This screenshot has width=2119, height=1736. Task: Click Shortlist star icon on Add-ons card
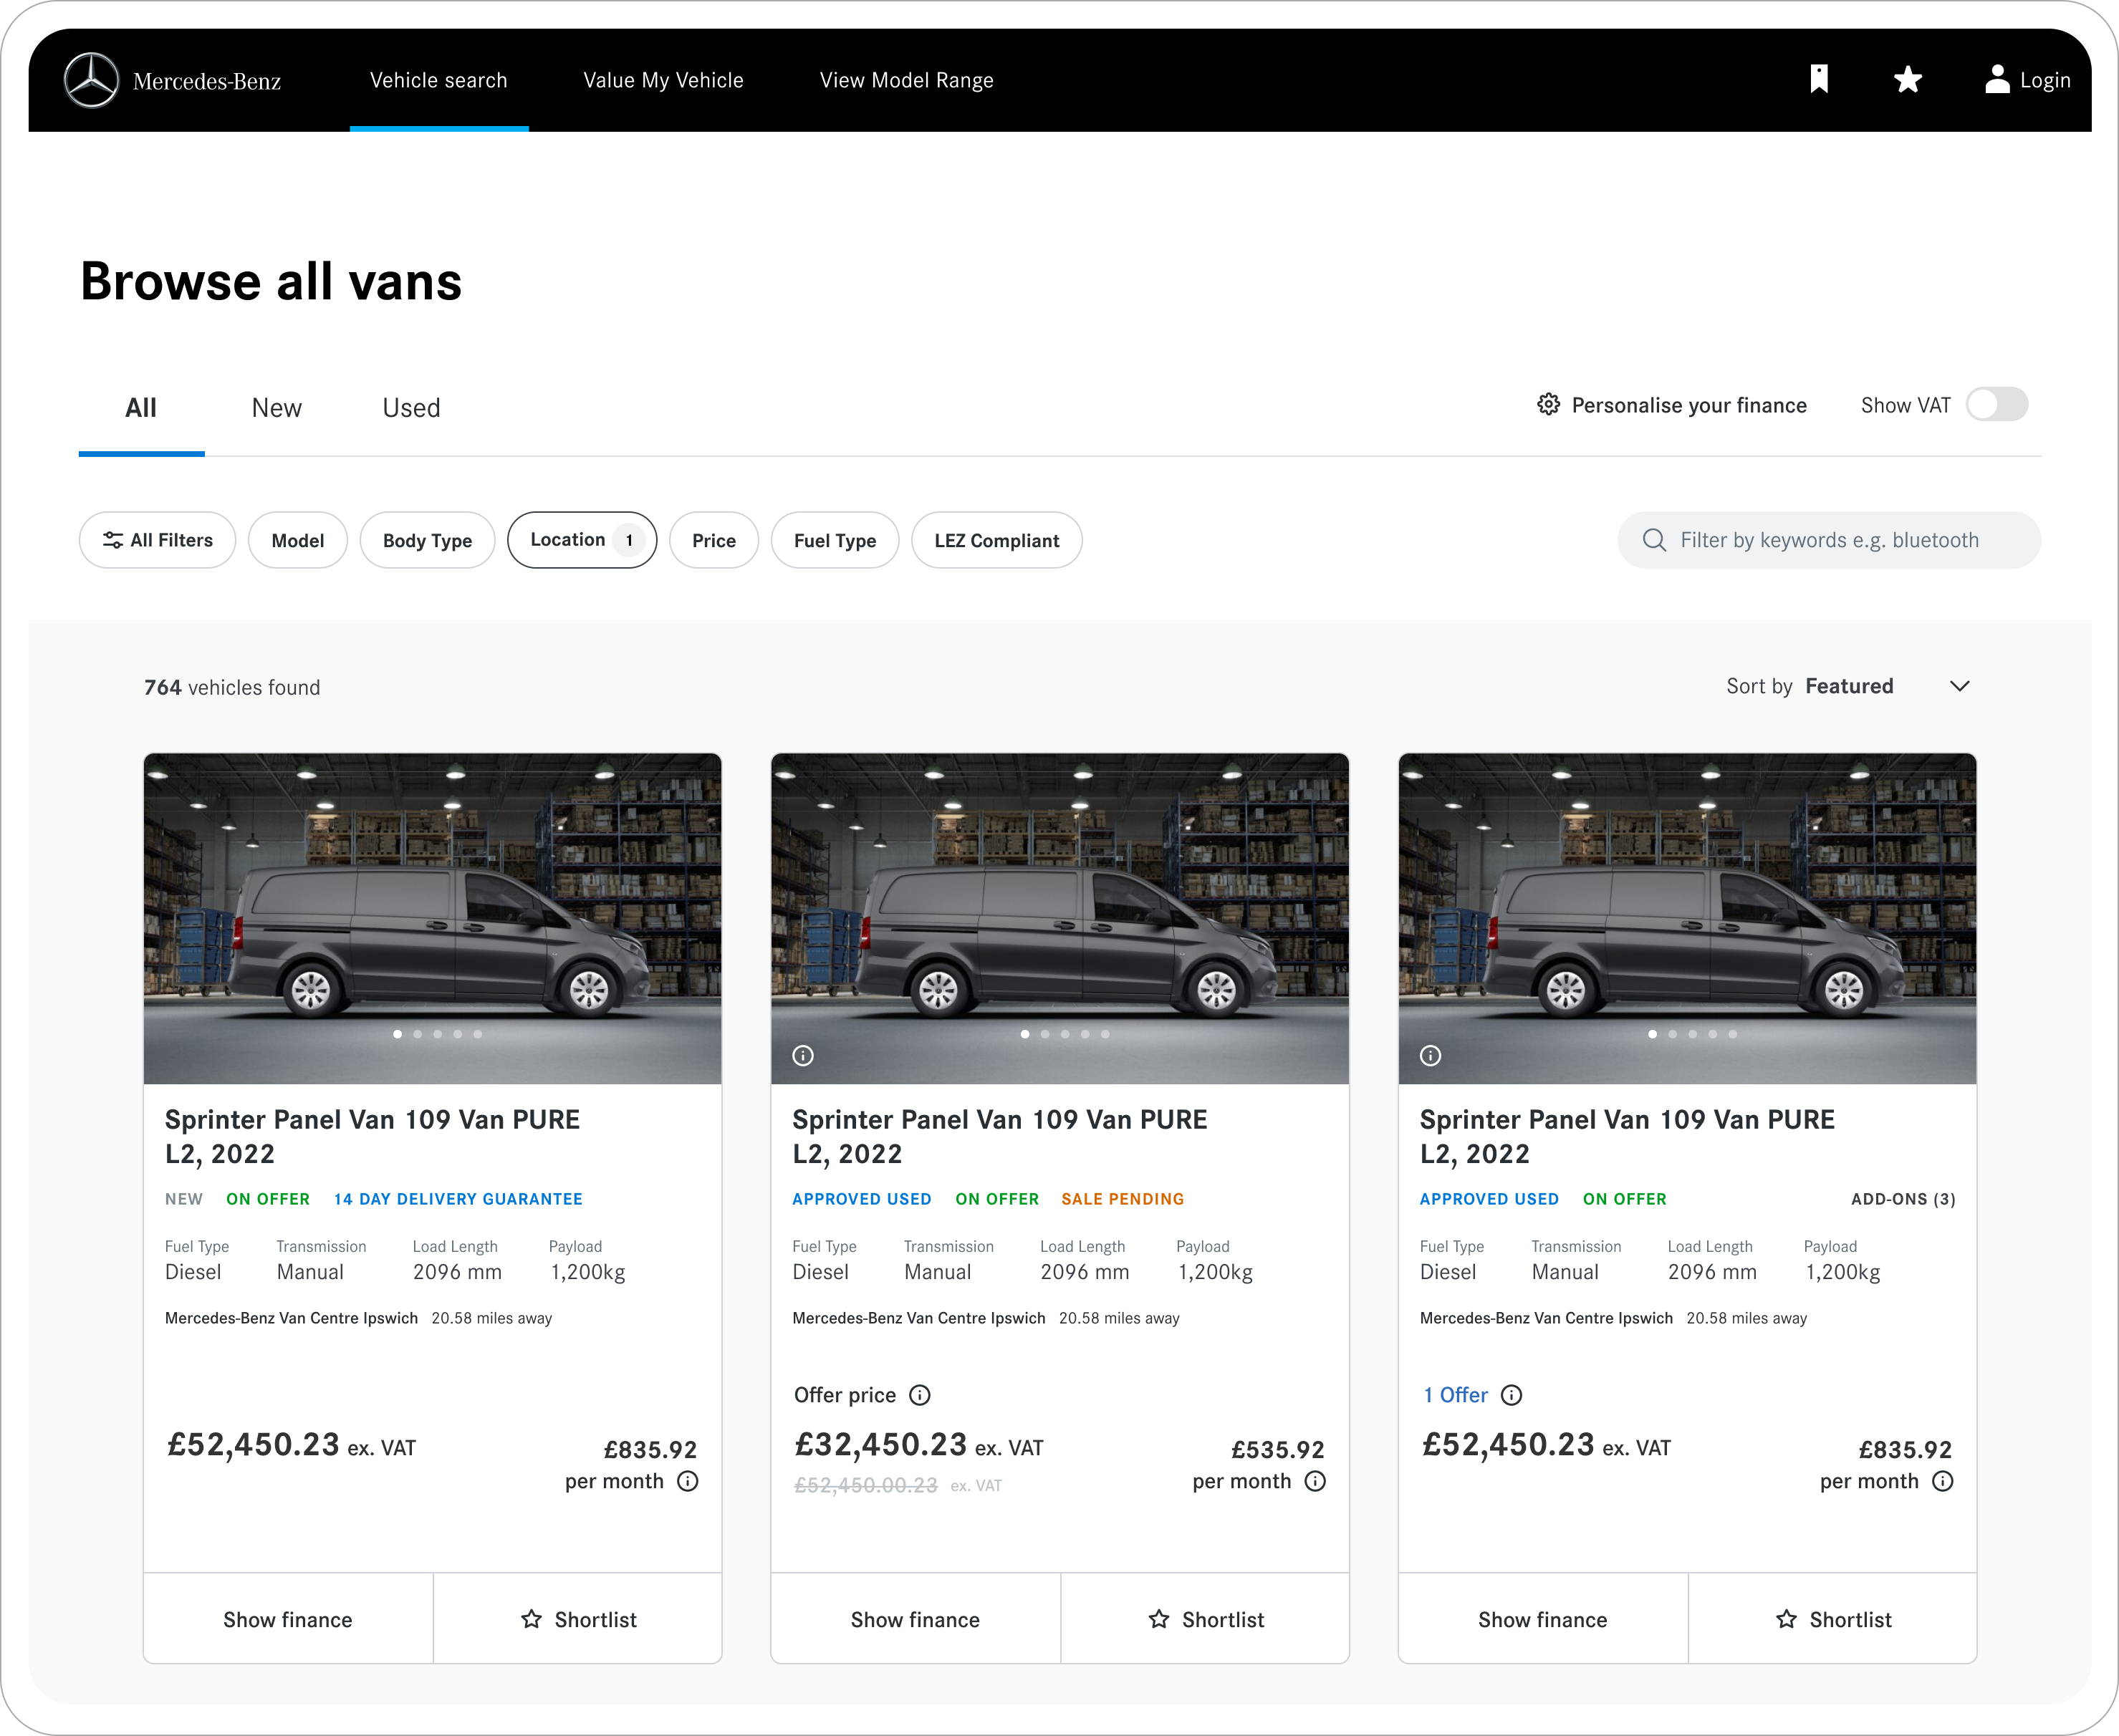pyautogui.click(x=1787, y=1619)
